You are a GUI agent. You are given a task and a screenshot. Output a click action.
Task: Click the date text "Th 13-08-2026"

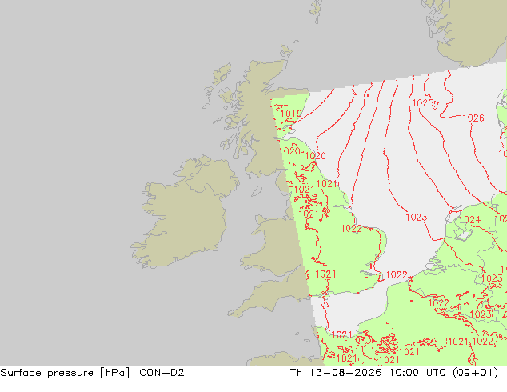point(336,373)
